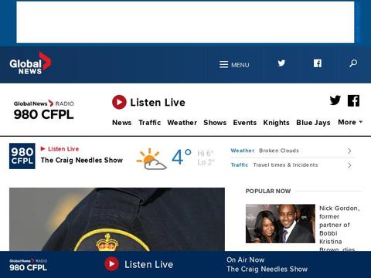This screenshot has width=371, height=278.
Task: Open the Nick Gordon story thumbnail
Action: coord(281,224)
